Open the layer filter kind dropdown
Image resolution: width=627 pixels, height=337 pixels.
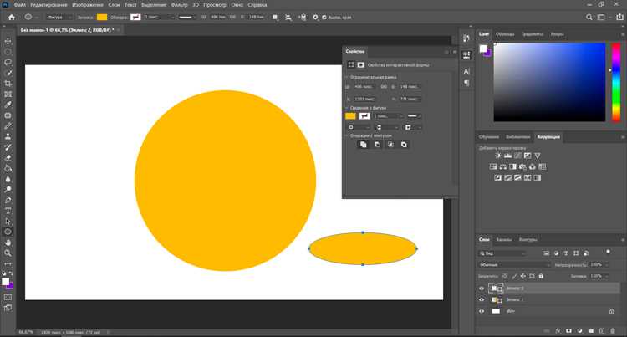[502, 253]
